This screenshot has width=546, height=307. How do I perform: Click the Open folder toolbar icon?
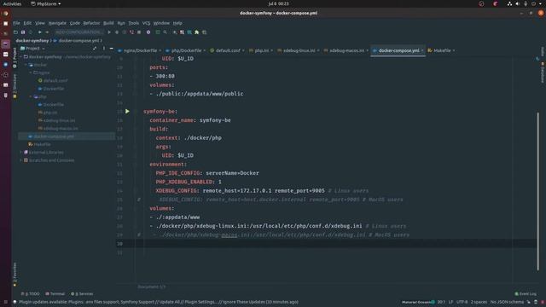coord(15,32)
